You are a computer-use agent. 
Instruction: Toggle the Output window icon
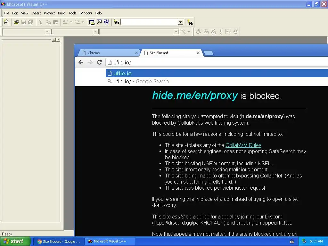tap(99, 22)
